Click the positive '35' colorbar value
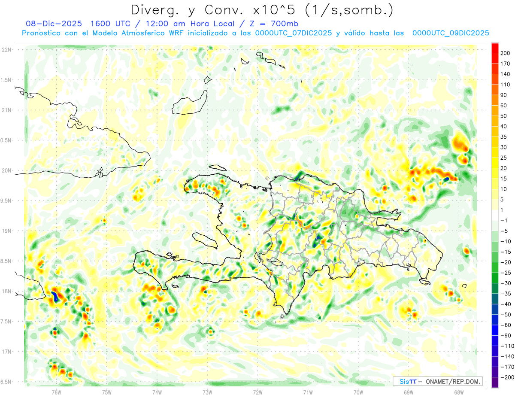The width and height of the screenshot is (515, 398). 504,137
